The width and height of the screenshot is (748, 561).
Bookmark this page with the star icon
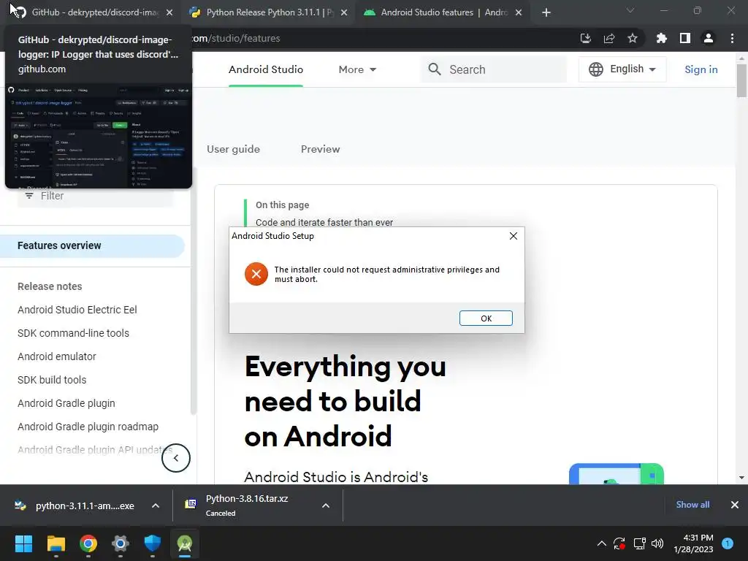tap(632, 38)
